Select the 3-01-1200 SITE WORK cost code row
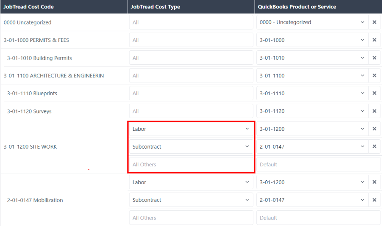This screenshot has height=226, width=383. (30, 147)
